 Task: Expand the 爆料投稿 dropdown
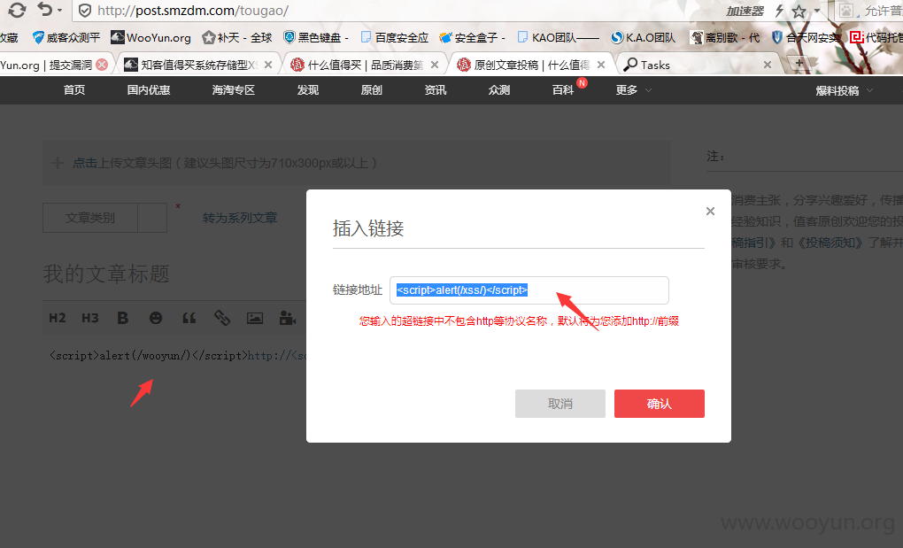pos(844,90)
